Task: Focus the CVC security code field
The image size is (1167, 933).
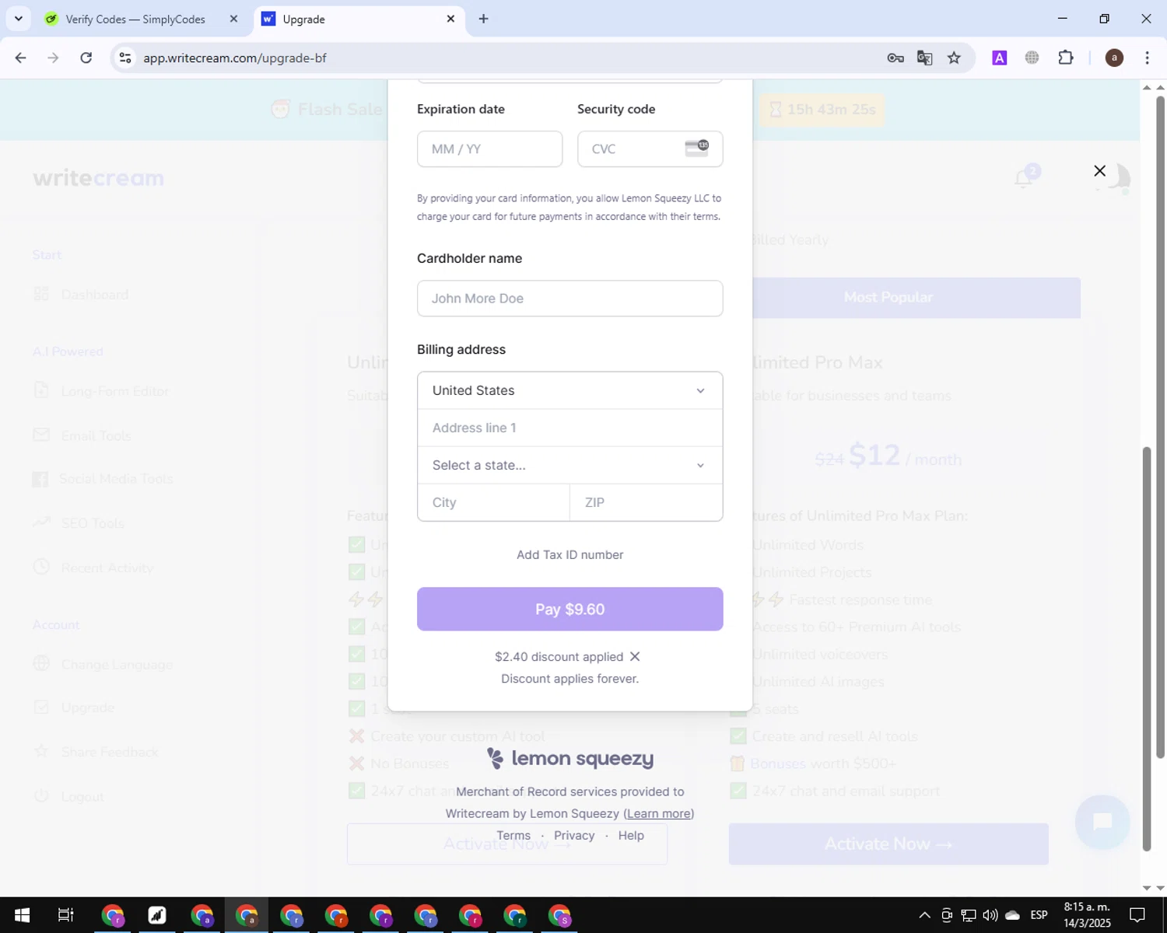Action: pyautogui.click(x=650, y=149)
